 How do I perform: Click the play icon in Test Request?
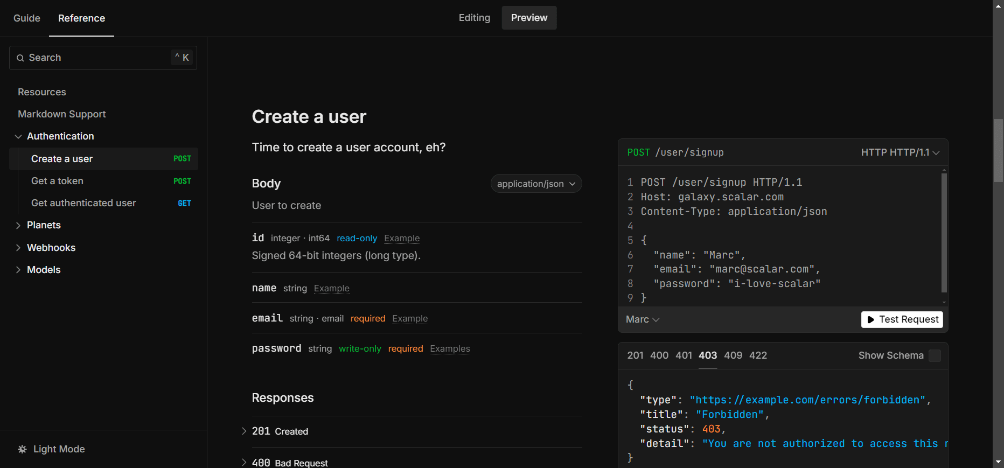870,320
